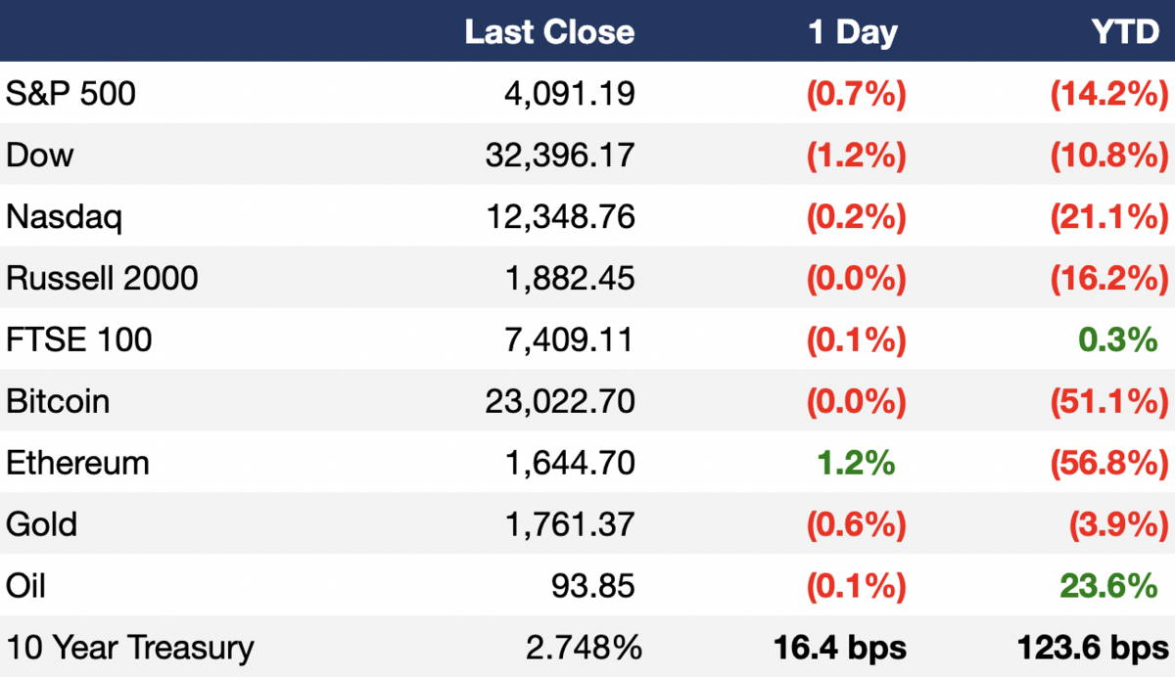
Task: Click the Last Close column header
Action: [x=549, y=31]
